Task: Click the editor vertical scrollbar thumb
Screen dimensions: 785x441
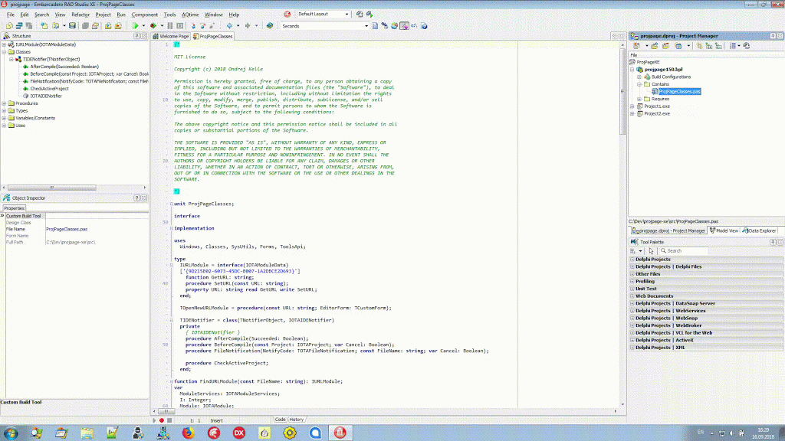Action: tap(622, 93)
